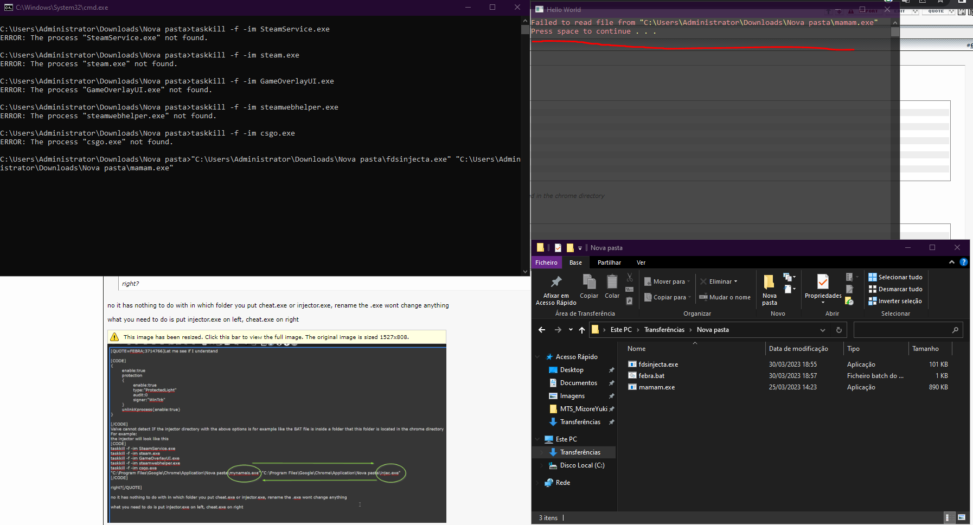Click Inverter seleção button

(895, 301)
